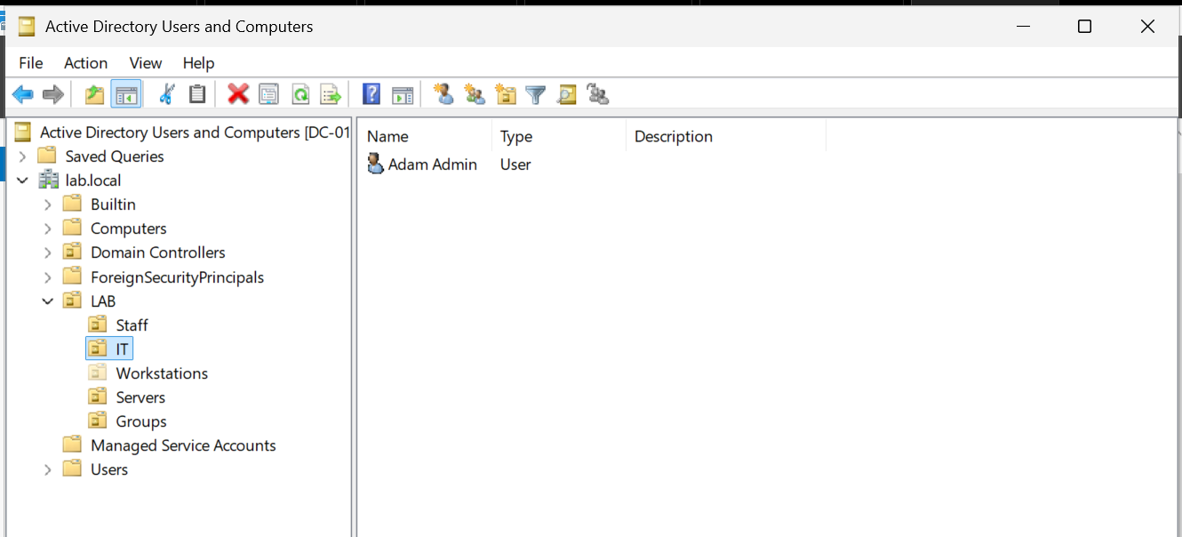Viewport: 1182px width, 537px height.
Task: Click the gray Forward arrow in toolbar
Action: (53, 94)
